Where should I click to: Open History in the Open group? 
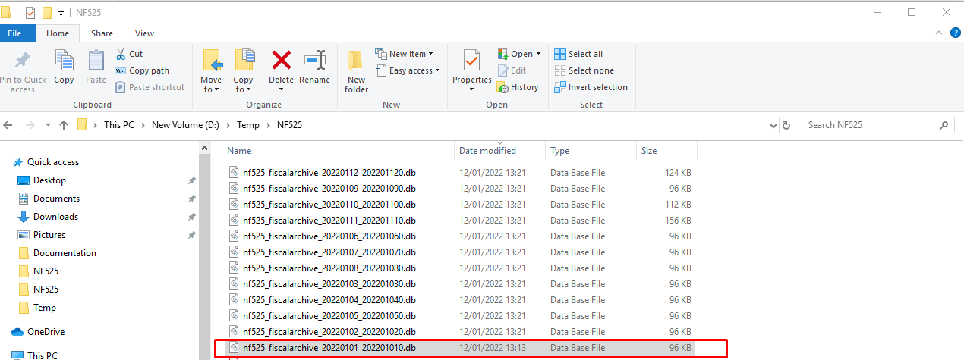pyautogui.click(x=518, y=87)
